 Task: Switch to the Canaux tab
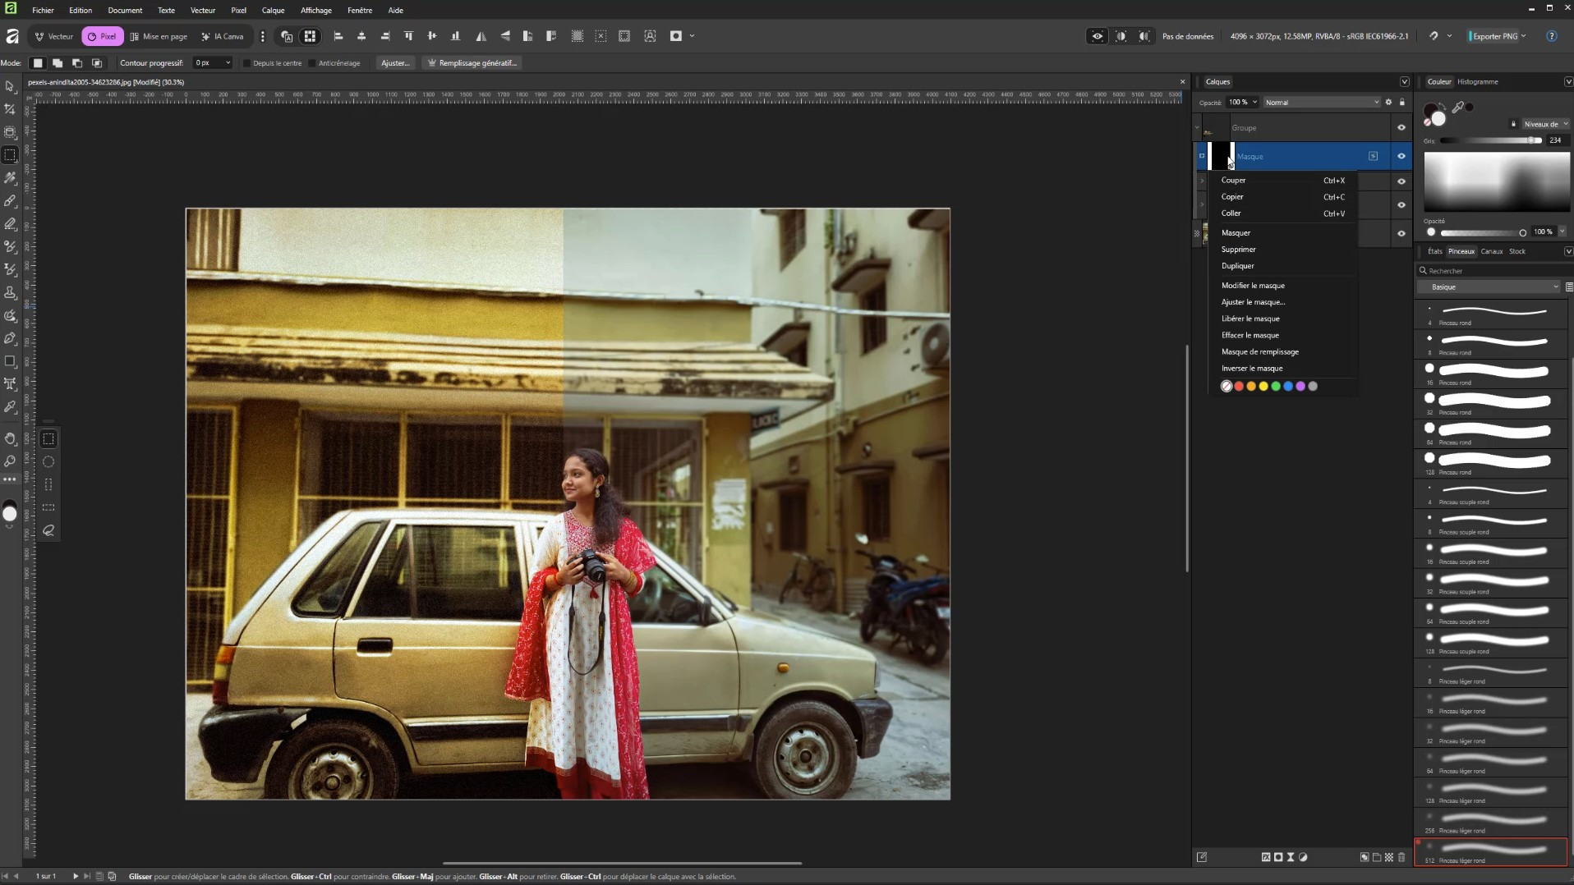coord(1491,251)
